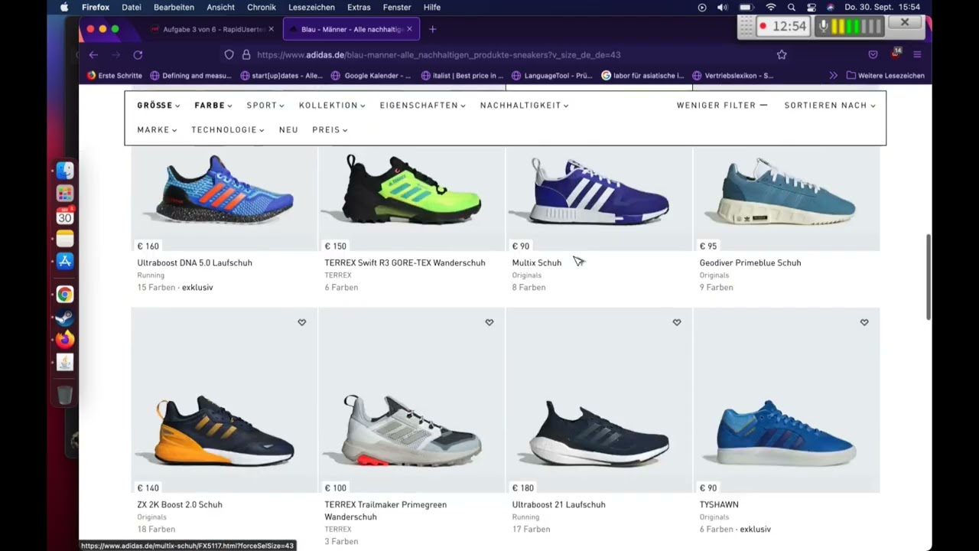
Task: Open the tracking protection shield icon
Action: (229, 55)
